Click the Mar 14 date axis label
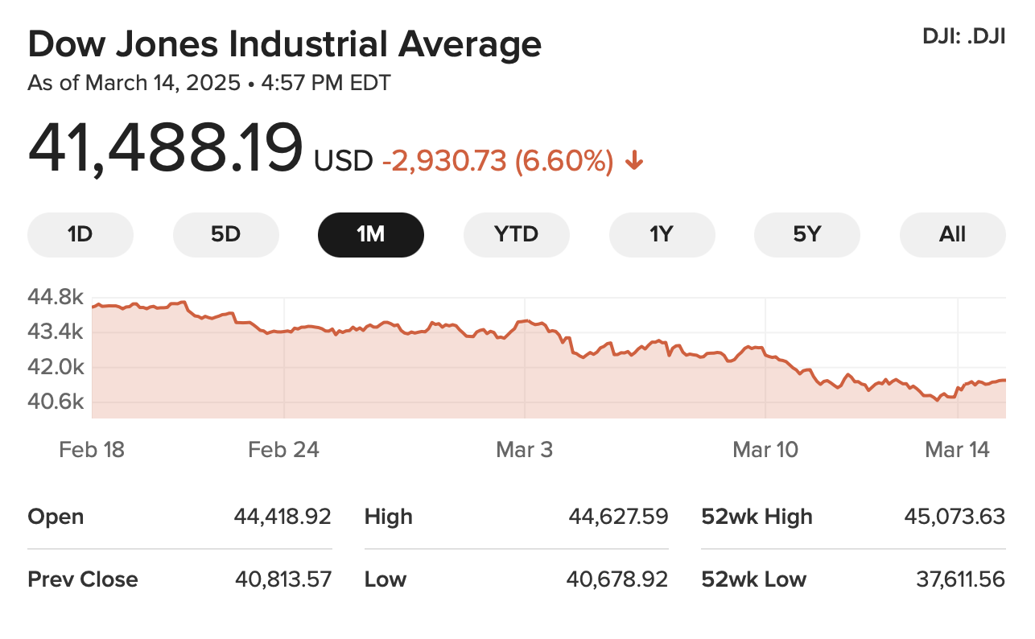The height and width of the screenshot is (639, 1035). pyautogui.click(x=957, y=449)
